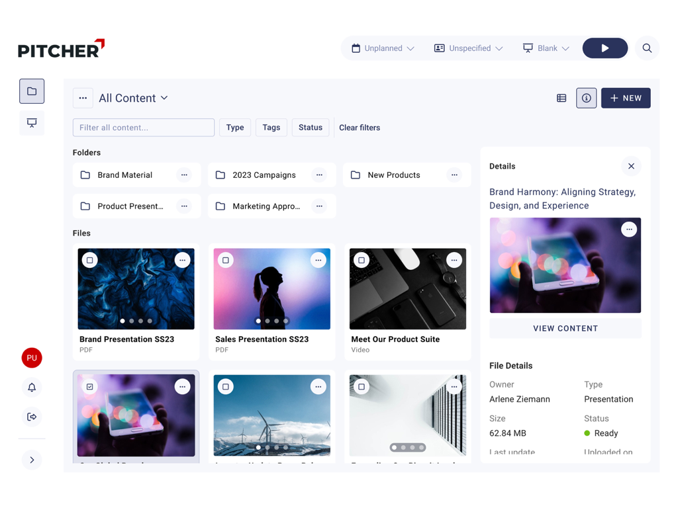Open the Folders view in the sidebar
Screen dimensions: 678x508
[32, 91]
